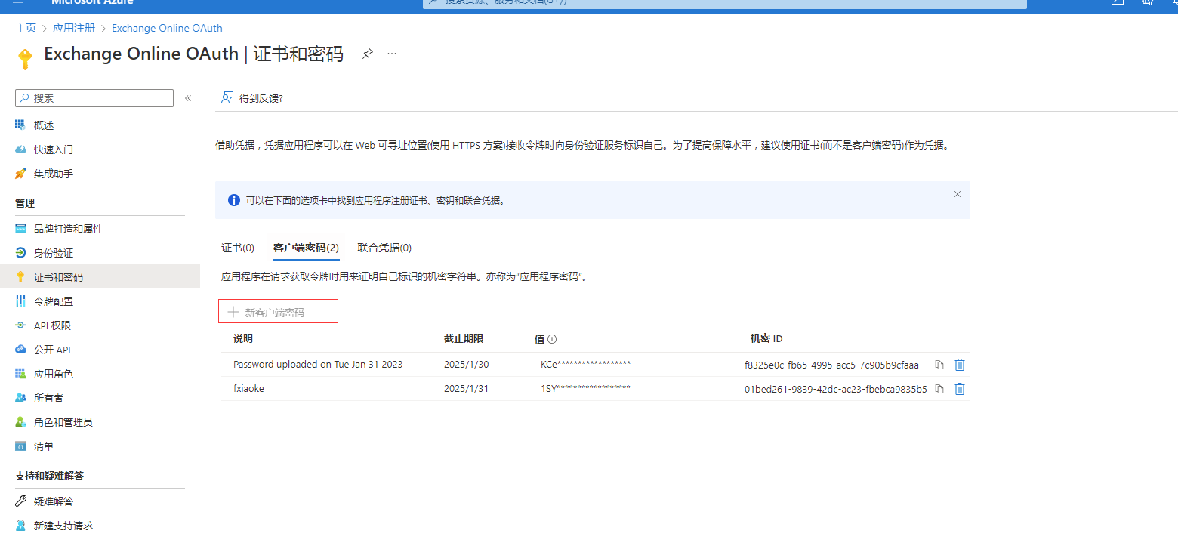
Task: Click the 应用角色 grid icon
Action: point(20,374)
